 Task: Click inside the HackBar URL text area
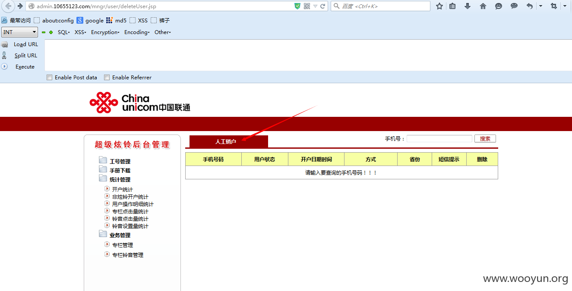pos(308,55)
